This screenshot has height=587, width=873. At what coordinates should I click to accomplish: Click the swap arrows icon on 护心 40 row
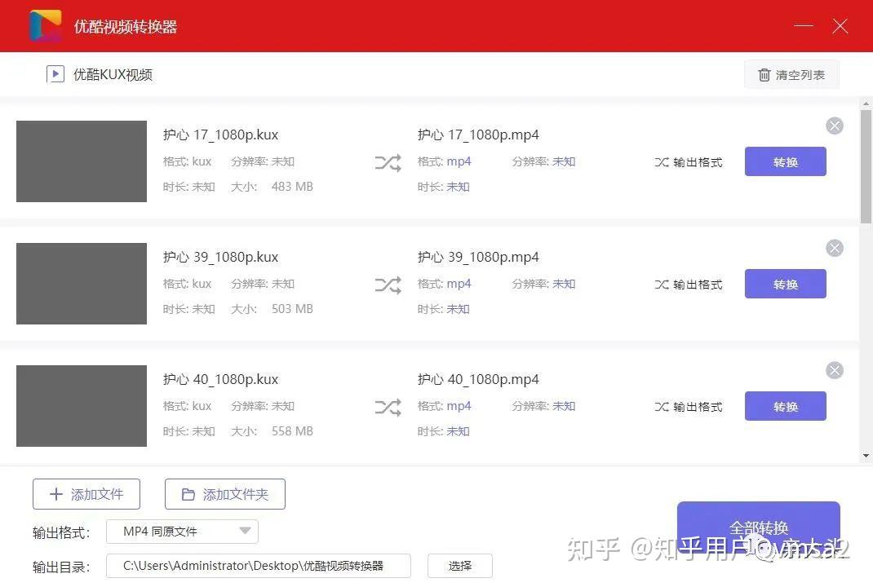387,406
